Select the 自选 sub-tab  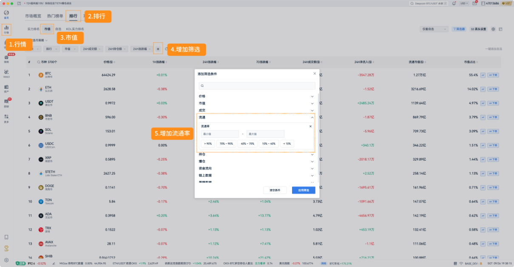[58, 29]
